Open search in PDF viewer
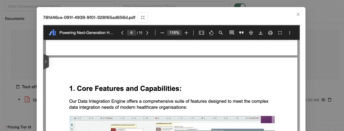 tap(221, 33)
